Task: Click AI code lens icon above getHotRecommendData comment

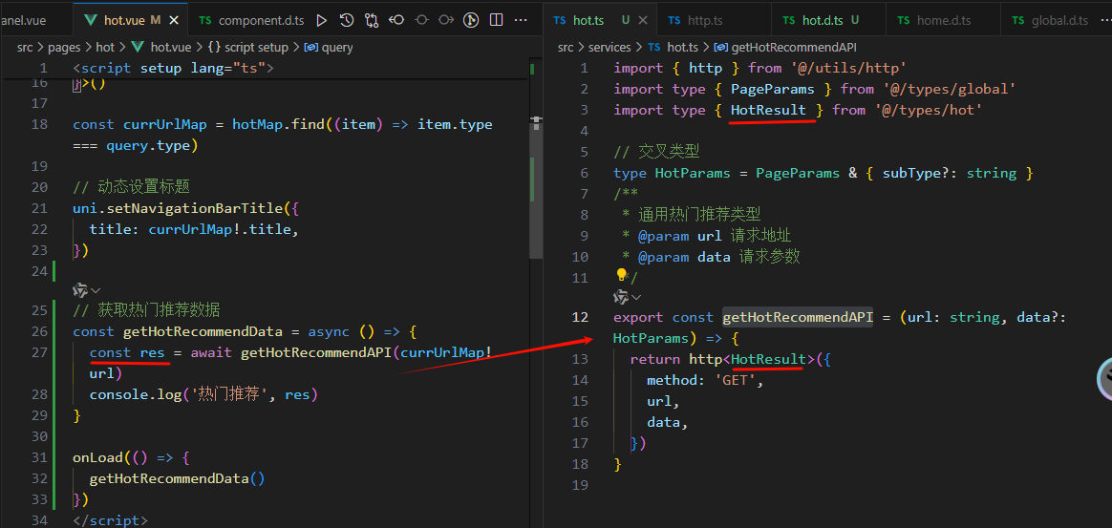Action: pyautogui.click(x=80, y=290)
